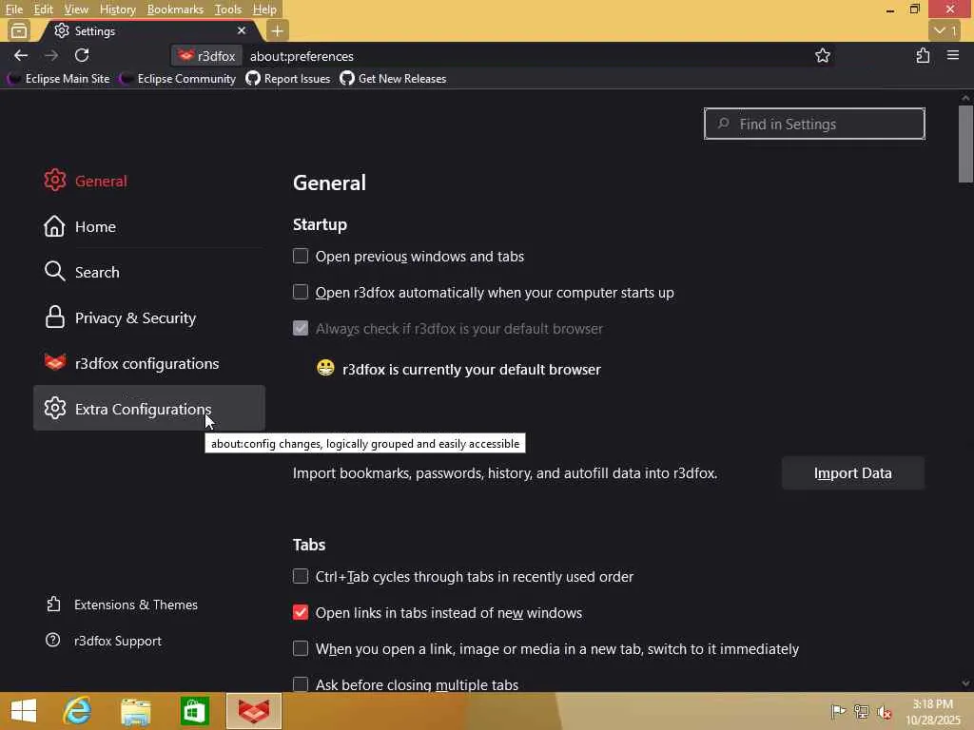Uncheck Open links in tabs instead of windows
The width and height of the screenshot is (974, 730).
300,612
